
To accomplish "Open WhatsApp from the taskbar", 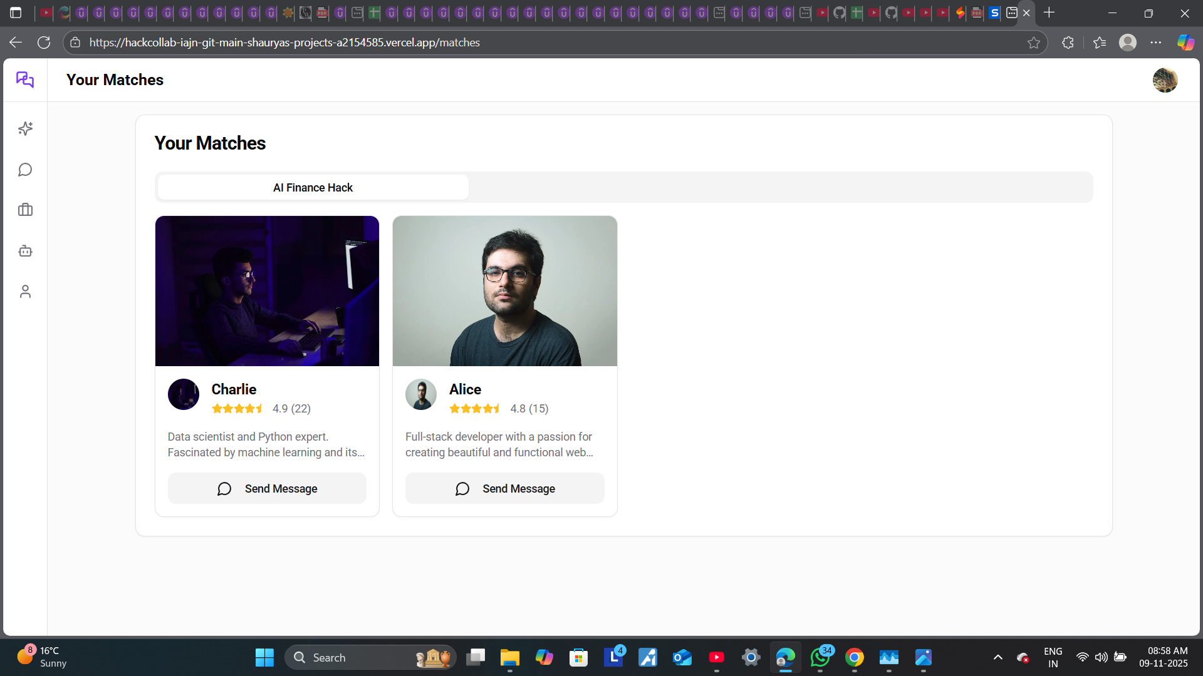I will pos(820,657).
